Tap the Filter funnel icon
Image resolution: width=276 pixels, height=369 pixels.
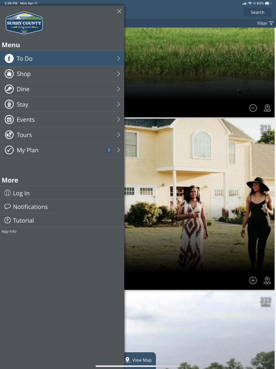pos(271,23)
